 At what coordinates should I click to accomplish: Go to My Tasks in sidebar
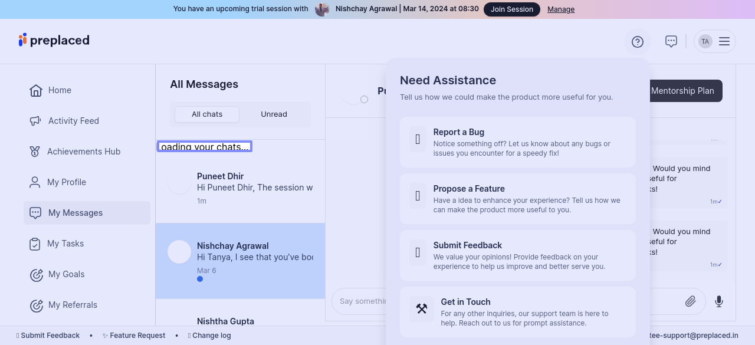point(65,244)
